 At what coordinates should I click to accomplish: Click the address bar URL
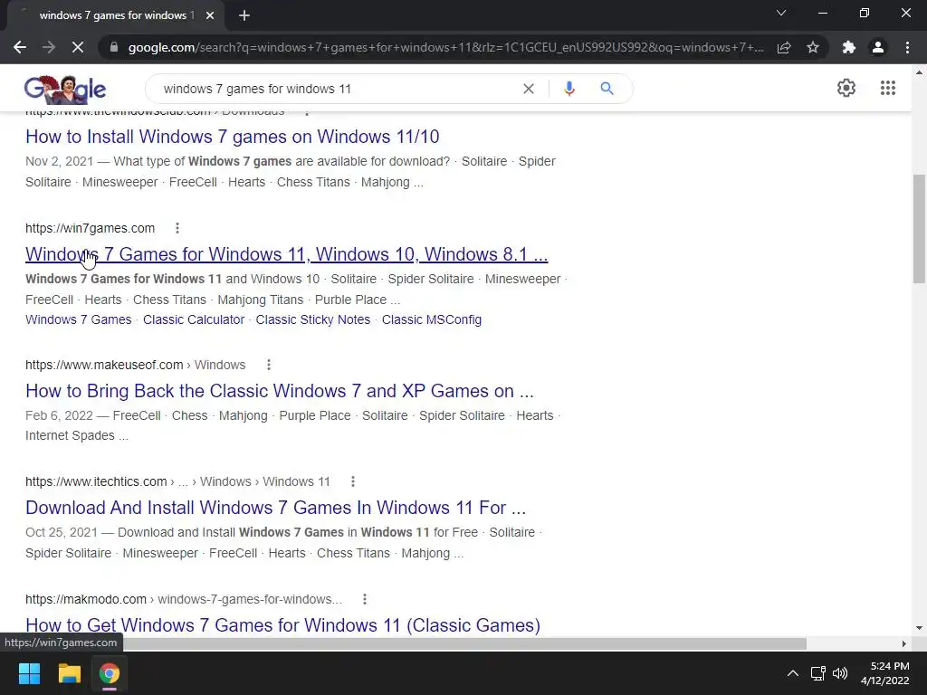coord(445,47)
